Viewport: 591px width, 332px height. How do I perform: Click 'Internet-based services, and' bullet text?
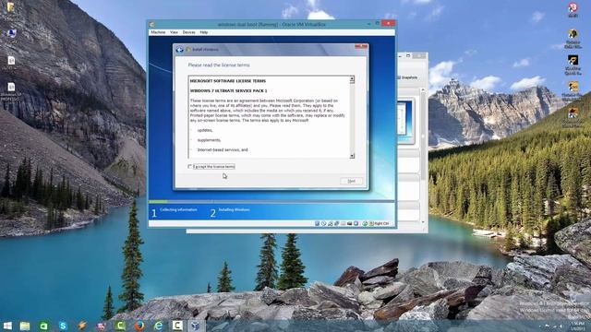click(x=223, y=149)
